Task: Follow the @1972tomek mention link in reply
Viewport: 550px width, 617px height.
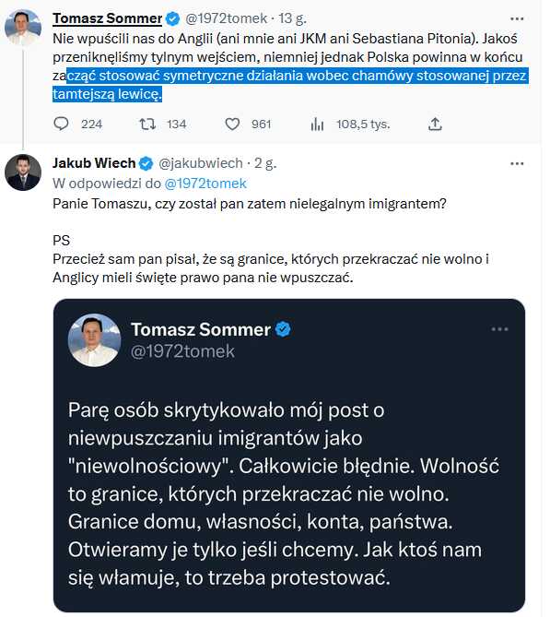Action: click(205, 184)
